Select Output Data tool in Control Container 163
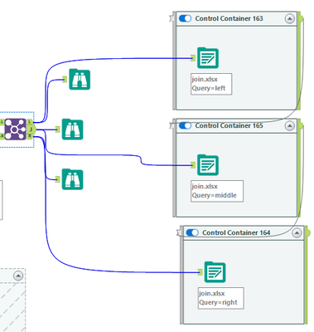 [x=208, y=58]
